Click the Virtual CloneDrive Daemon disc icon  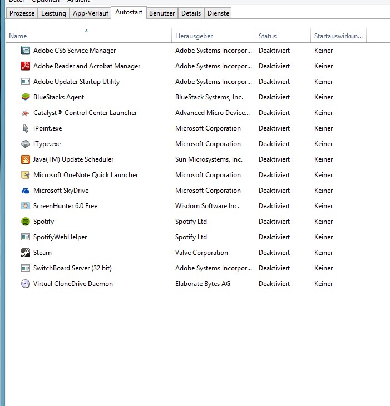point(26,284)
